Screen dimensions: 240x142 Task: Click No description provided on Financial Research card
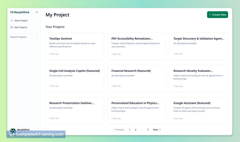[123, 75]
